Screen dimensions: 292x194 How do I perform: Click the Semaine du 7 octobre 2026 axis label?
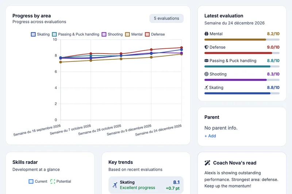(70, 130)
